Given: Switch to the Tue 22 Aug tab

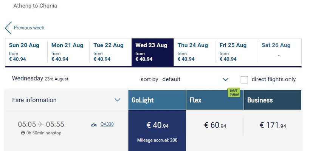Looking at the screenshot, I should [110, 52].
